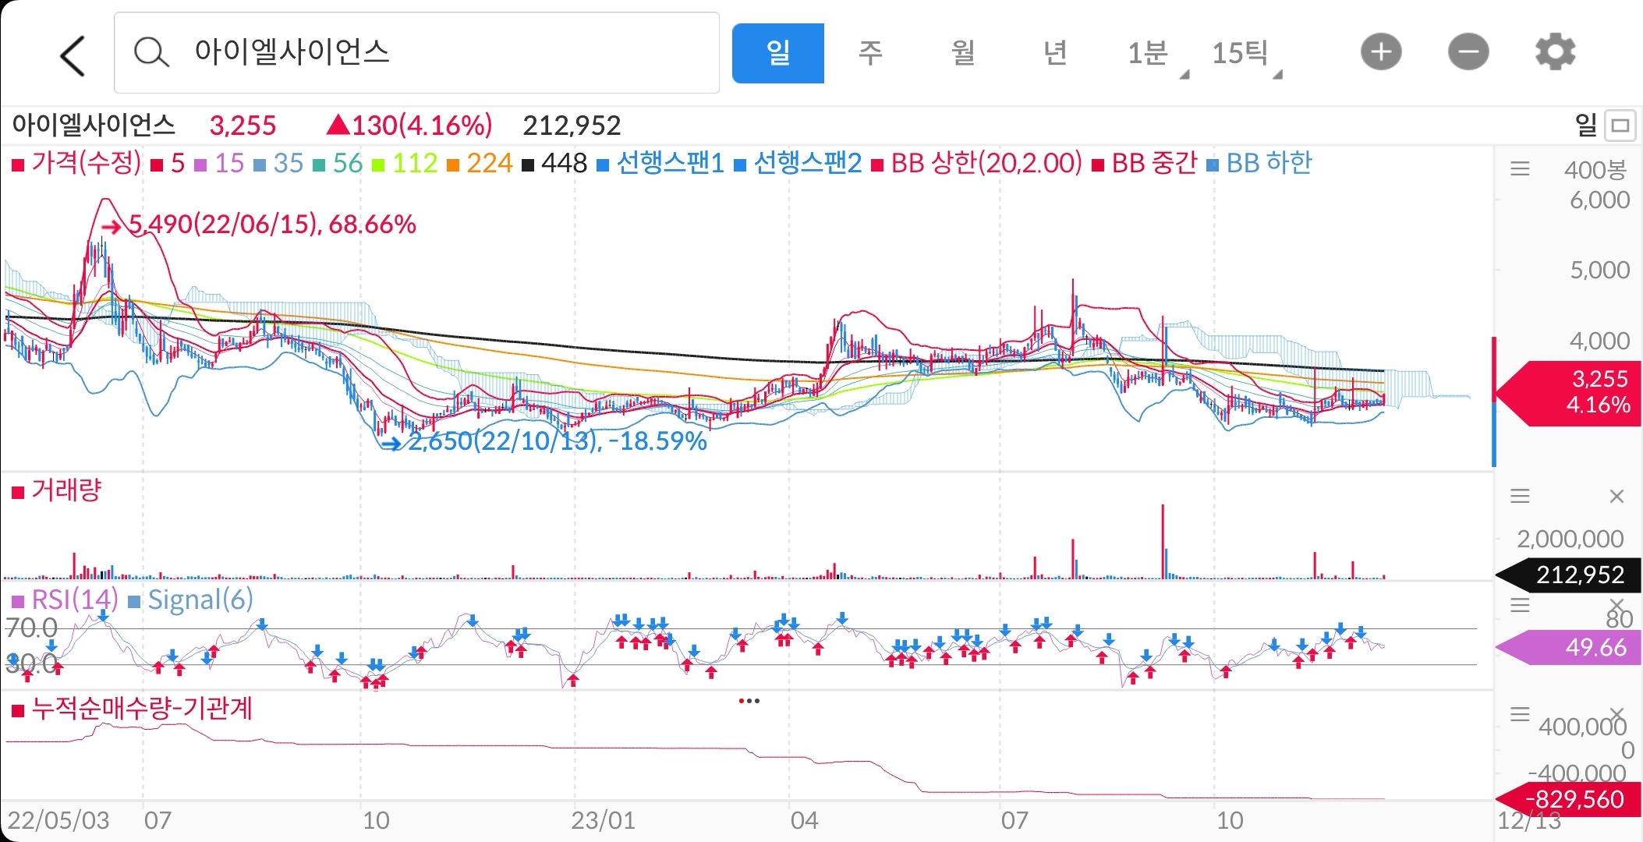Toggle the 224 moving average legend

pyautogui.click(x=480, y=163)
